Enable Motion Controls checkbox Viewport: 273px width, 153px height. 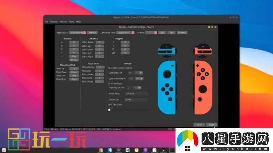(109, 68)
